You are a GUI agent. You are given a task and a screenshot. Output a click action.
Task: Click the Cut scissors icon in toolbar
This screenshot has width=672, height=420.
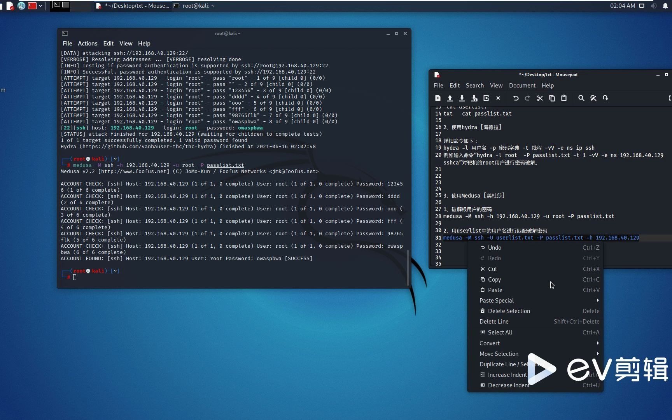click(x=540, y=98)
